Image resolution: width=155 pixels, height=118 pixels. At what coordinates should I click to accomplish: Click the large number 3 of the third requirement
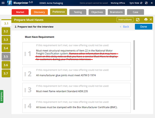(x=29, y=90)
